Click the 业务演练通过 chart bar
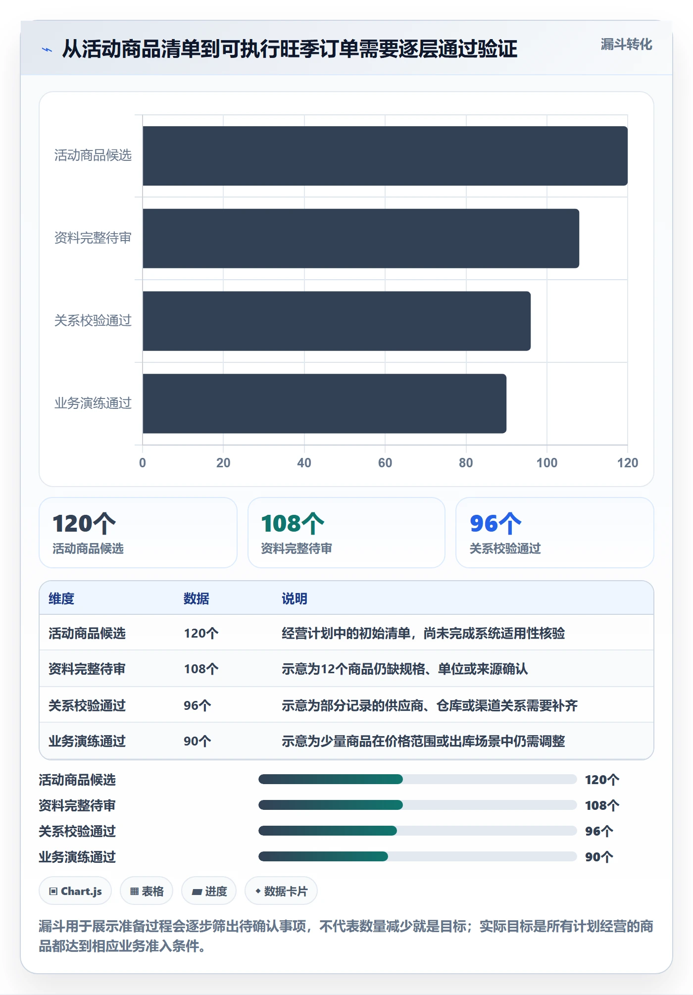 (324, 403)
